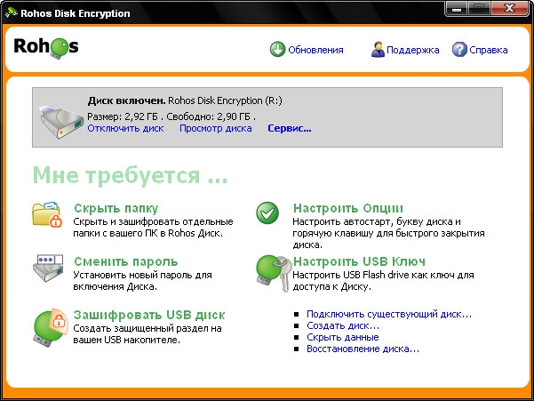
Task: Click the USB lock icon for Зашифровать USB диск
Action: coord(50,327)
